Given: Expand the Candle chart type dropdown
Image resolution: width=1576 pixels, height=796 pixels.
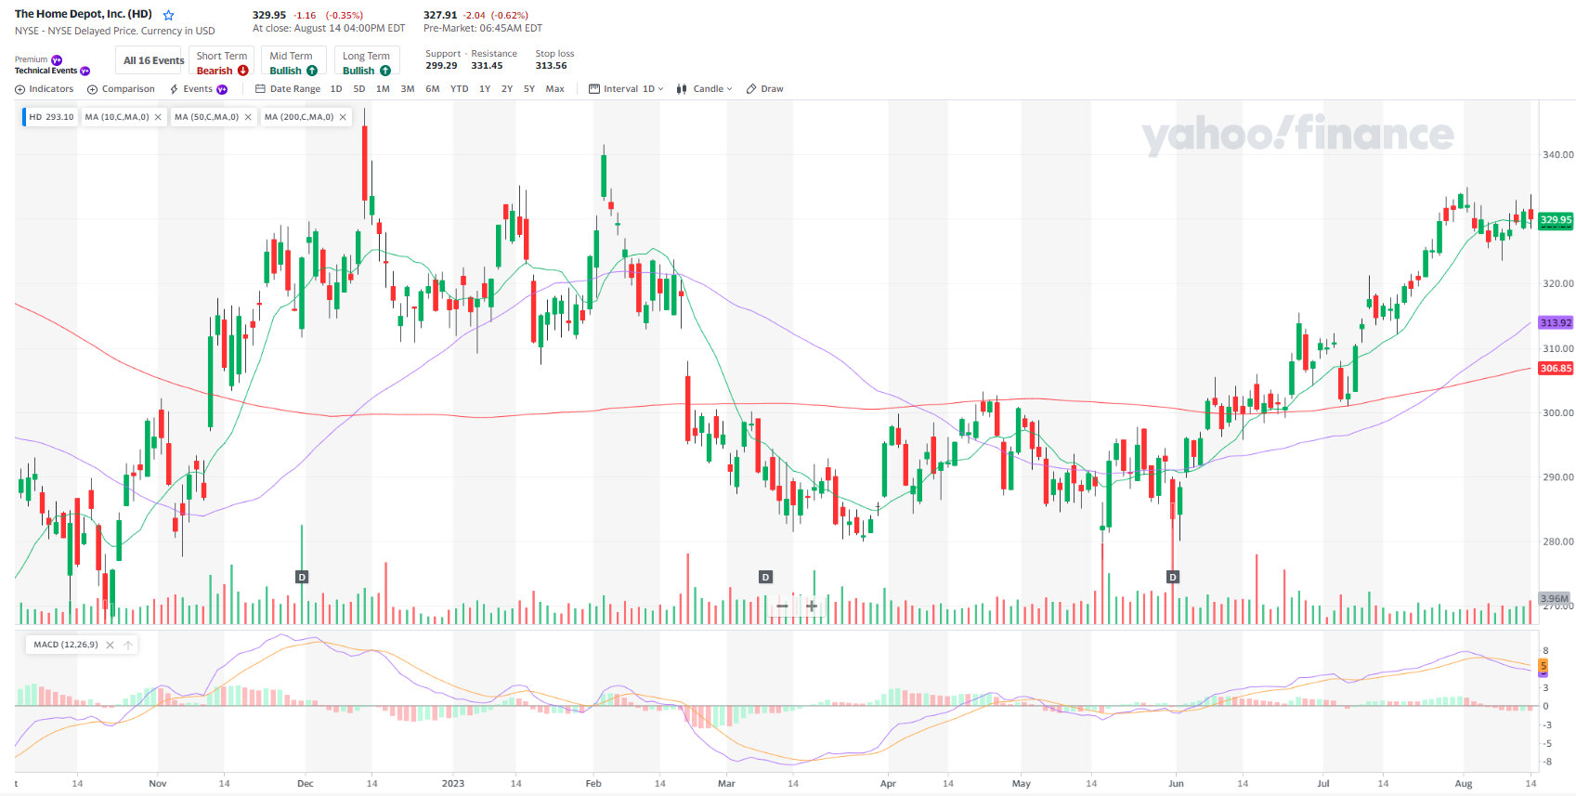Looking at the screenshot, I should tap(705, 89).
